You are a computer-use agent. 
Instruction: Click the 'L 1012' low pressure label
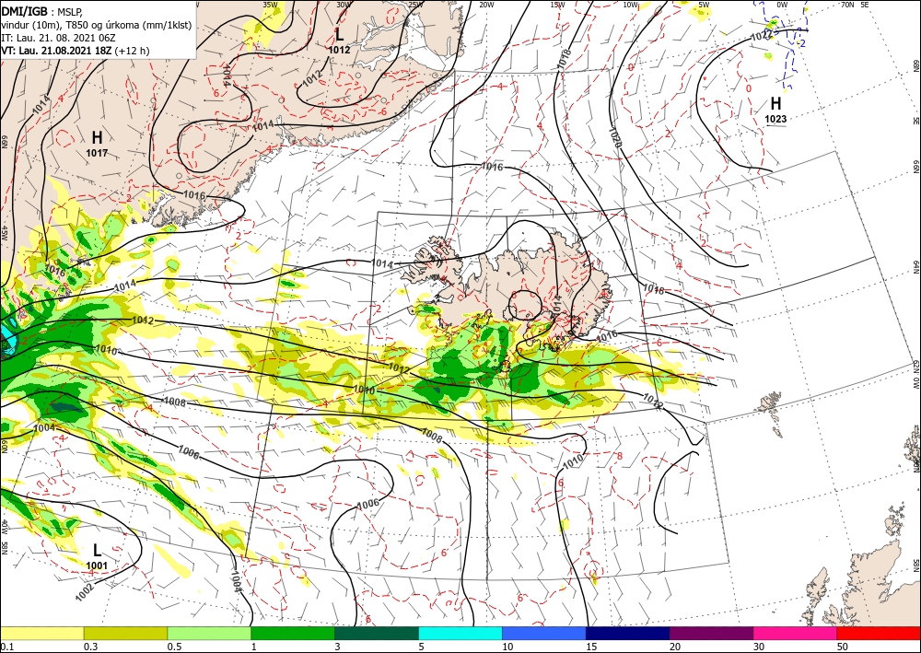(339, 41)
